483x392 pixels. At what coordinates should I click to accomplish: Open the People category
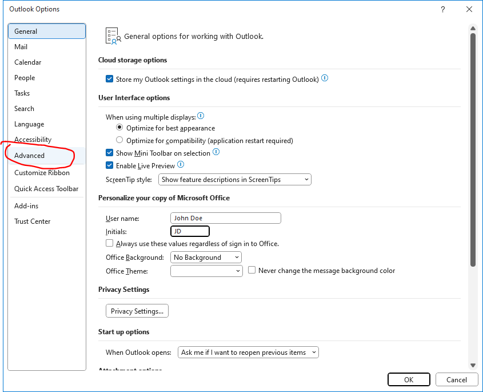[47, 78]
